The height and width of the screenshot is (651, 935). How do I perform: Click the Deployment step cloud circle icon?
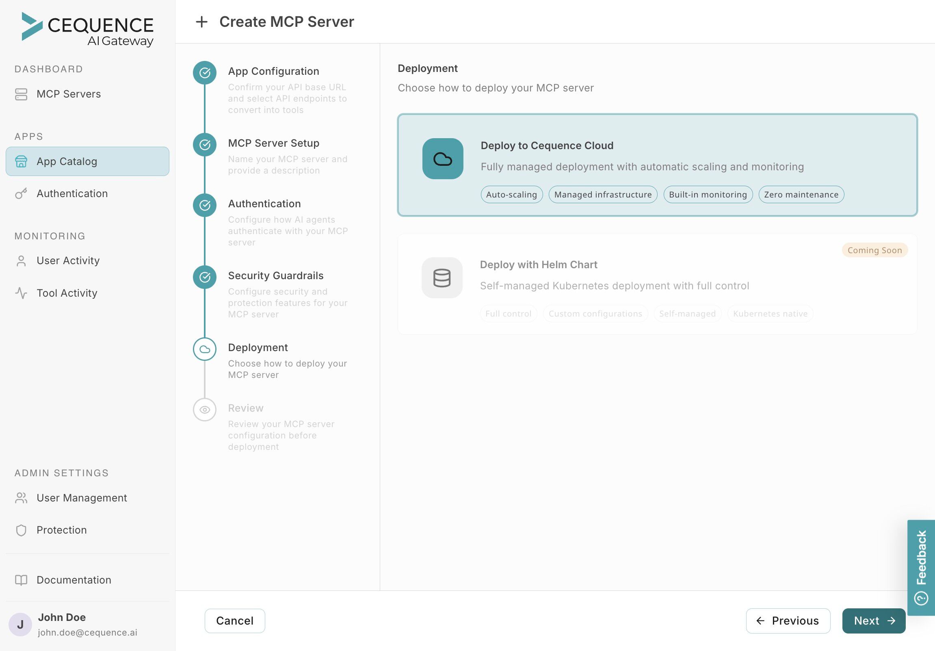click(x=204, y=349)
